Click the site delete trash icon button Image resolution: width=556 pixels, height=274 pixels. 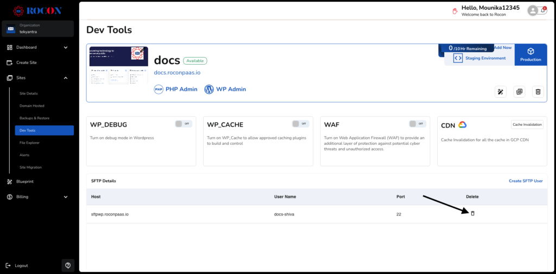click(x=538, y=92)
